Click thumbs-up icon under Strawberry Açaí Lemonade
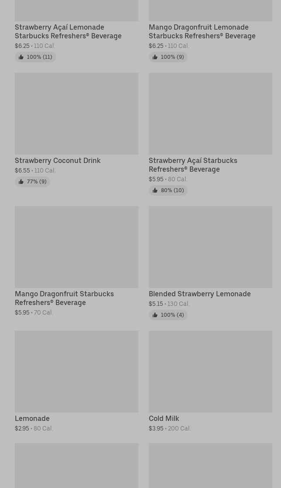Image resolution: width=281 pixels, height=488 pixels. 21,57
